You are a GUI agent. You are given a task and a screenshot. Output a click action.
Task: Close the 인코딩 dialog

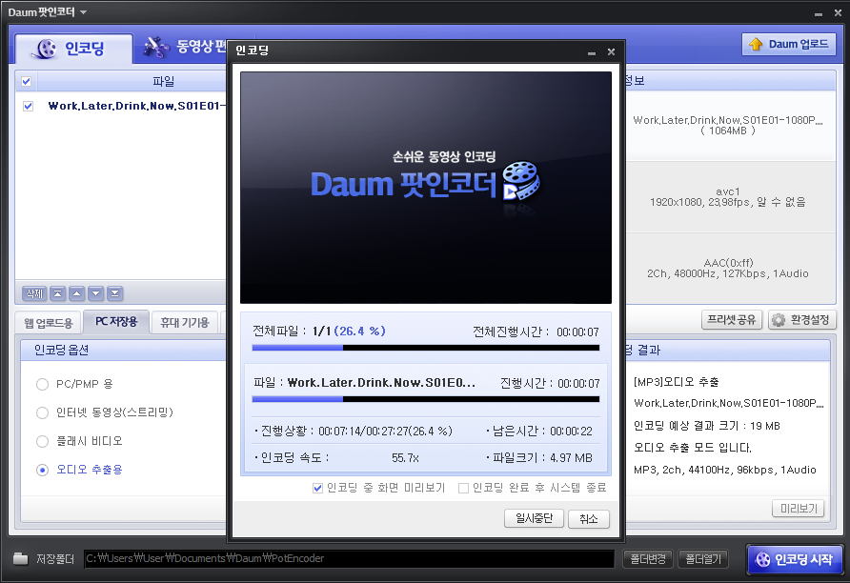click(x=611, y=52)
